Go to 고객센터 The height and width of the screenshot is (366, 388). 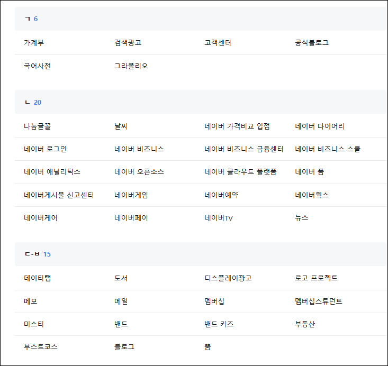[218, 43]
